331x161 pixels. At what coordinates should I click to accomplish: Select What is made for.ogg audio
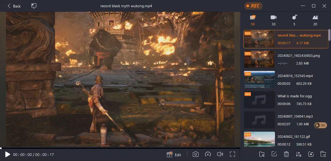pos(286,100)
